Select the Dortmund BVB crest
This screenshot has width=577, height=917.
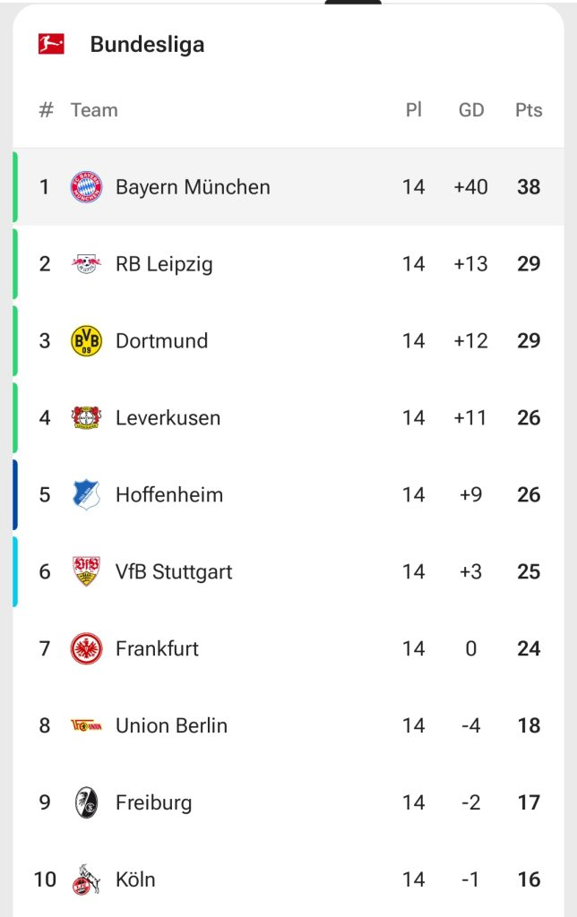click(86, 341)
